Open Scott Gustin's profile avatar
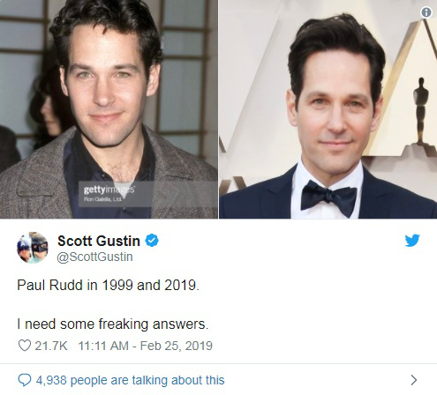437x395 pixels. click(x=33, y=247)
